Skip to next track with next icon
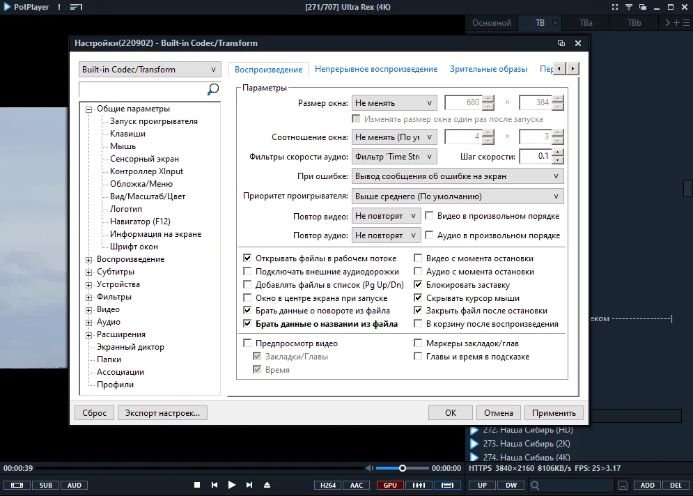Viewport: 693px width, 496px height. (249, 485)
